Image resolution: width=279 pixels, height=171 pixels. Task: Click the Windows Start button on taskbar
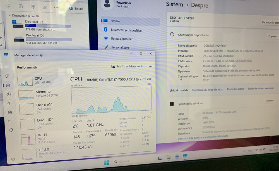[x=106, y=162]
